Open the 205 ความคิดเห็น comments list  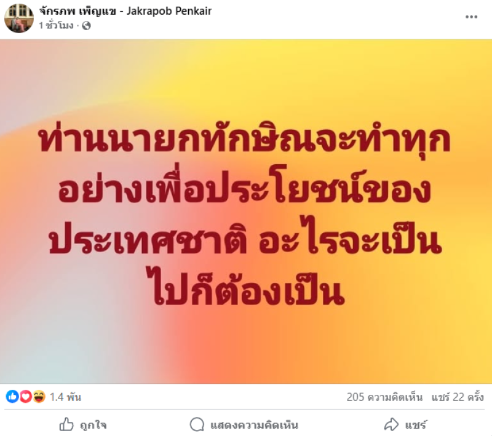[x=384, y=397]
